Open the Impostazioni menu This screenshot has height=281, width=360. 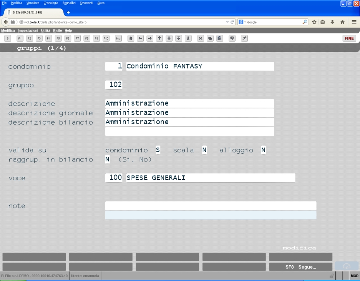pyautogui.click(x=28, y=30)
